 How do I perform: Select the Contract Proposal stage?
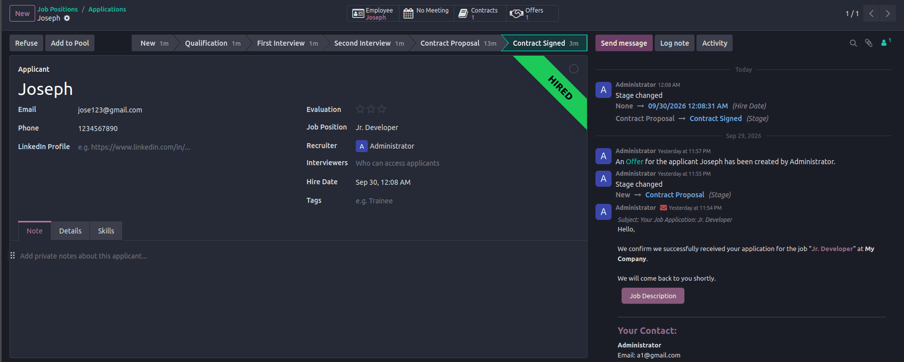(458, 43)
